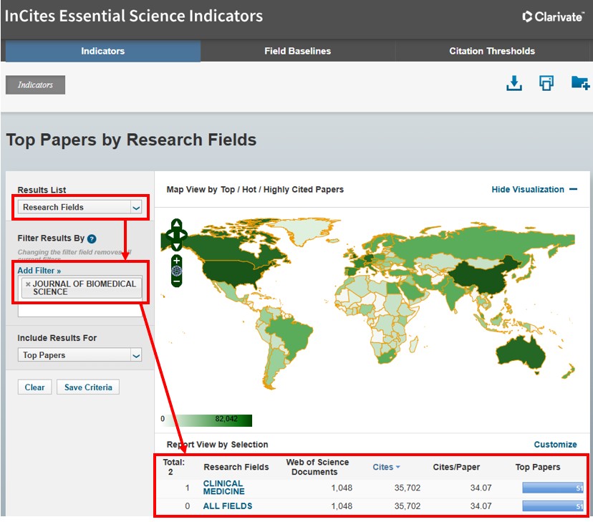
Task: Click the print/copy report icon
Action: tap(546, 83)
